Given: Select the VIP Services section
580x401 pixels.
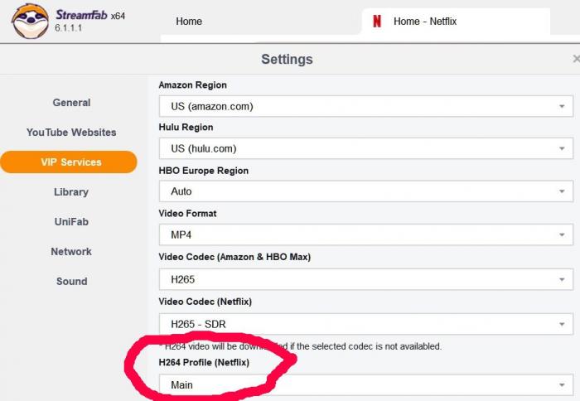Looking at the screenshot, I should [x=69, y=162].
